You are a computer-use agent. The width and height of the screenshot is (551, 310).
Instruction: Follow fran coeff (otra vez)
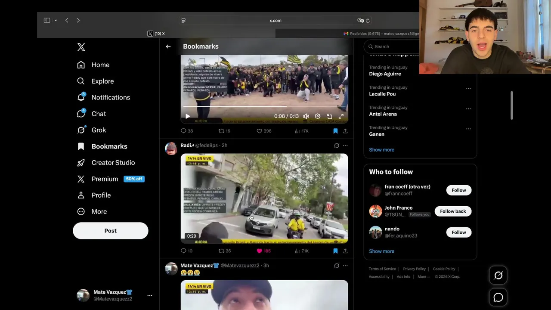coord(459,190)
